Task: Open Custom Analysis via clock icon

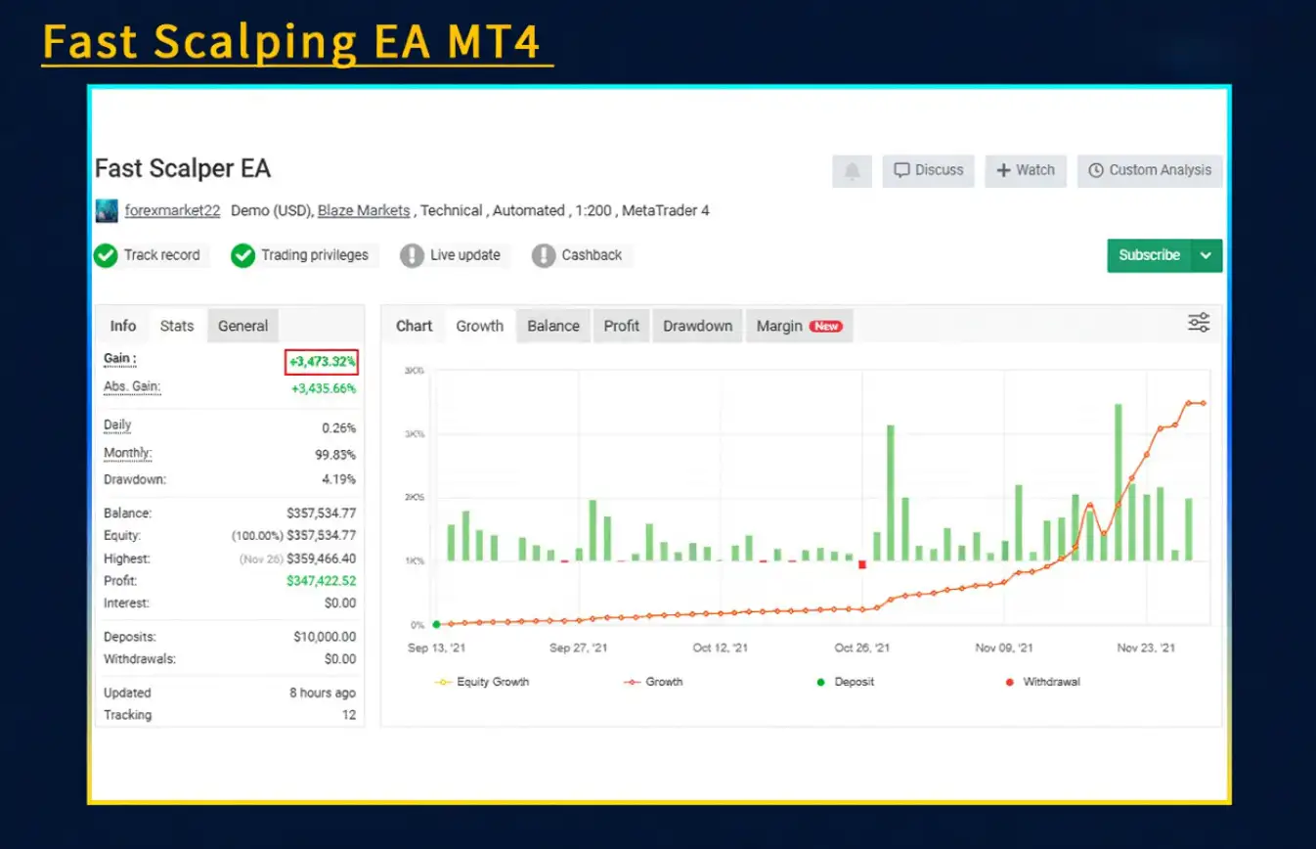Action: (1095, 170)
